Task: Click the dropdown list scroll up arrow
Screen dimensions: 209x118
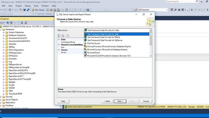Action: pos(151,34)
